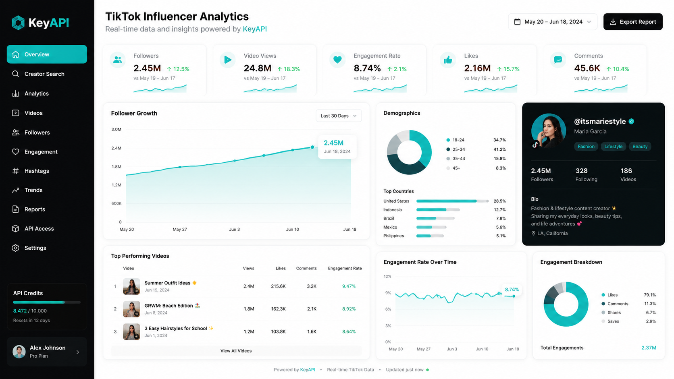
Task: Select the Fashion tag on profile
Action: click(586, 147)
